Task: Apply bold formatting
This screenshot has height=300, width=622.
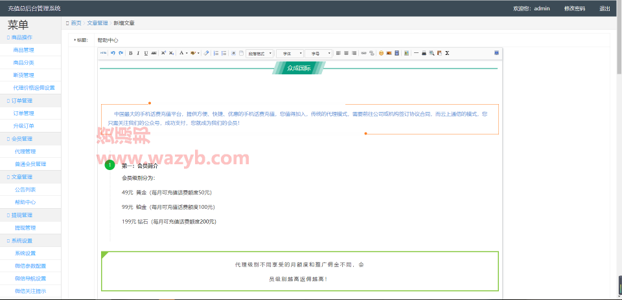Action: coord(130,53)
